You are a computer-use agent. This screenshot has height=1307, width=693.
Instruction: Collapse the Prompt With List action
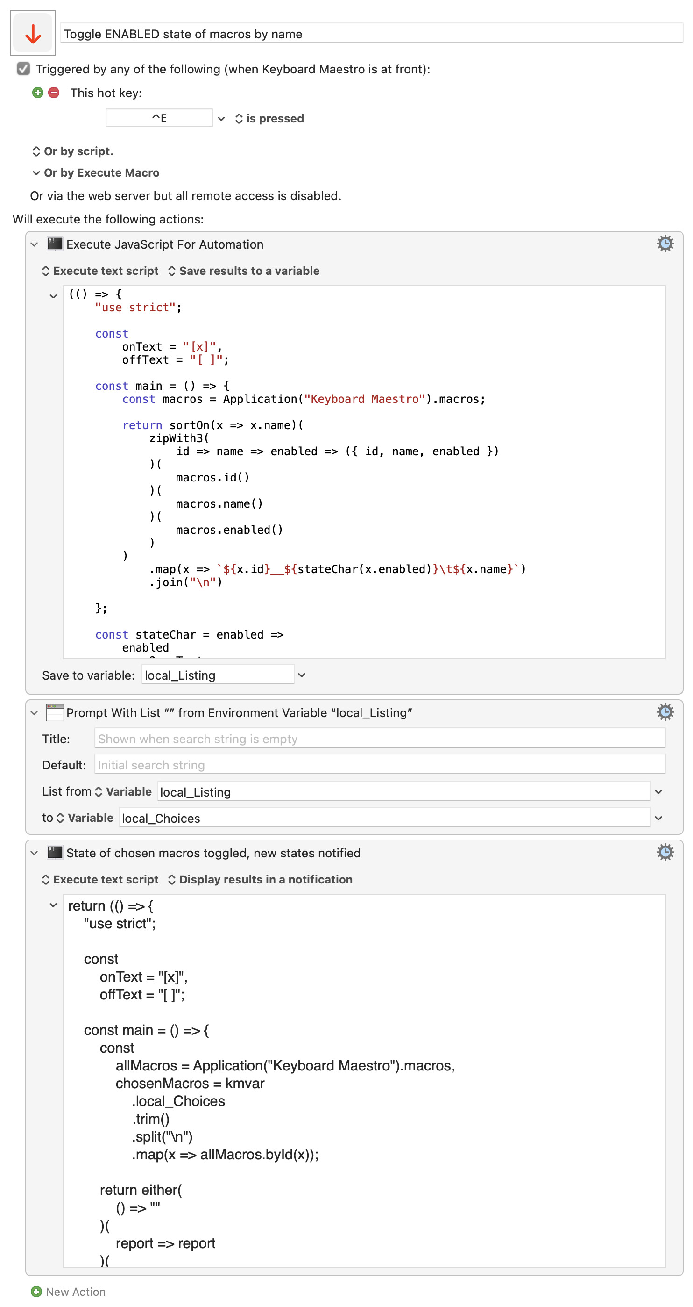(35, 713)
